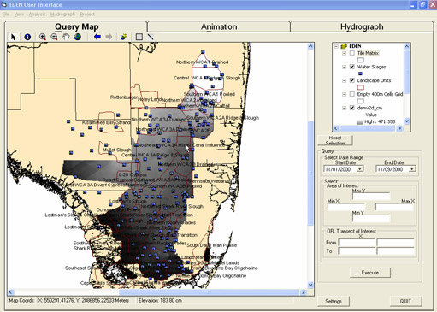Toggle the Landscape Units layer checkbox
Viewport: 437px width, 312px height.
click(352, 80)
